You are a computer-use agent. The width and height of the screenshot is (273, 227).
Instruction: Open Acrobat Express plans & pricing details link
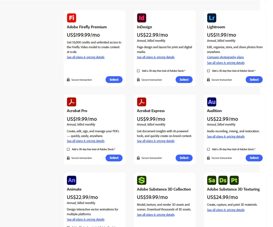156,141
